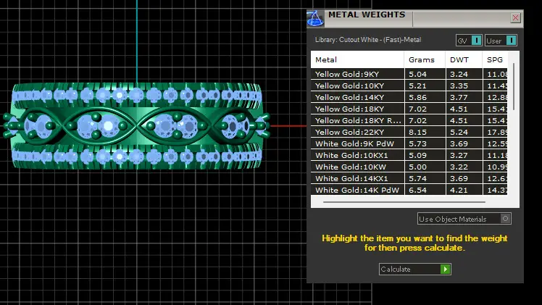Click the vertical scrollbar of metals table

[x=514, y=86]
